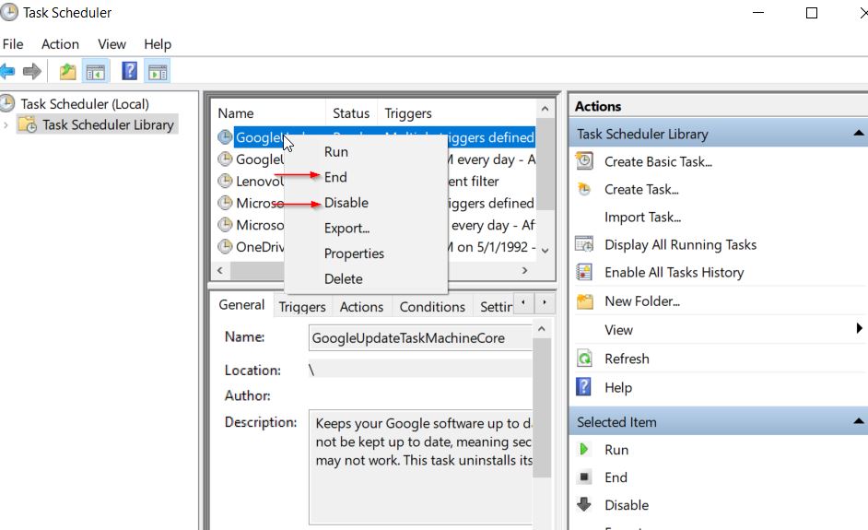Image resolution: width=868 pixels, height=530 pixels.
Task: Click the clock icon of the Lenovo task row
Action: [x=225, y=181]
